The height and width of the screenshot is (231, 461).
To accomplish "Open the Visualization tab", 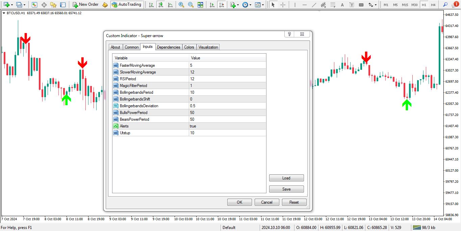I will pos(208,47).
